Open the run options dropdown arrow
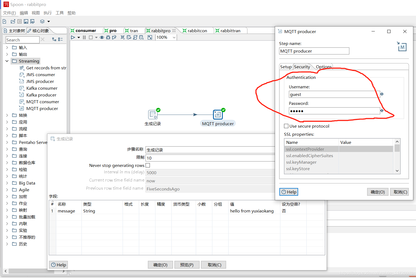 pos(79,37)
